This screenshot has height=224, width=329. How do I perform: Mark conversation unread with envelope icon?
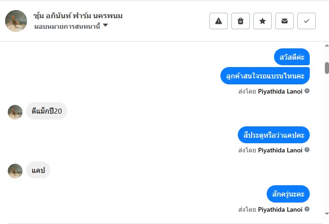tap(285, 21)
